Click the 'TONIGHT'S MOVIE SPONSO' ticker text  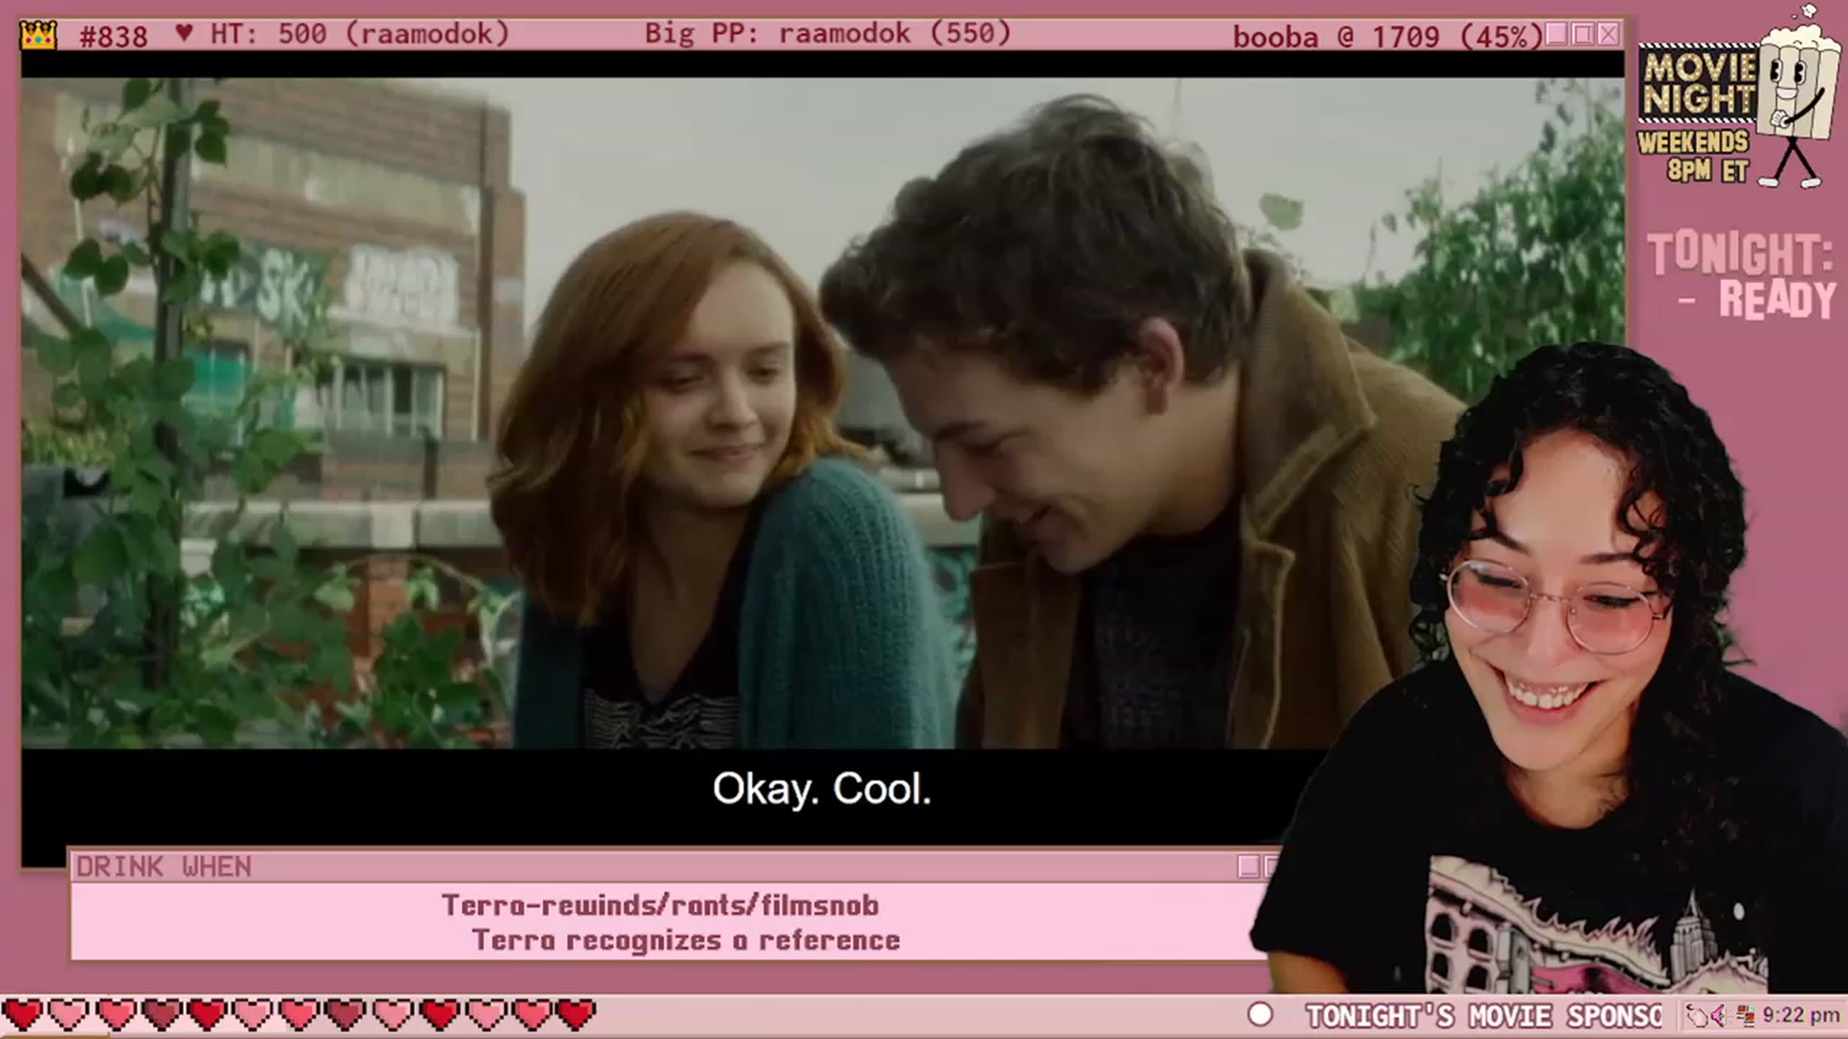1483,1016
